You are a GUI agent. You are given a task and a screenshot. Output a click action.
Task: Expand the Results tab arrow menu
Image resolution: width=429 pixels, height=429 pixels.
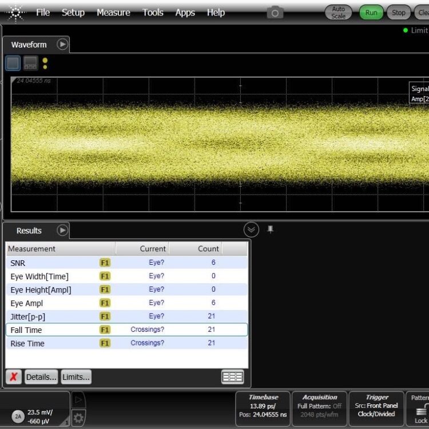pos(62,231)
